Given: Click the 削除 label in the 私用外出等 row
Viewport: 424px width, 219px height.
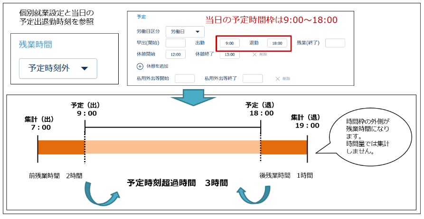Looking at the screenshot, I should click(286, 79).
